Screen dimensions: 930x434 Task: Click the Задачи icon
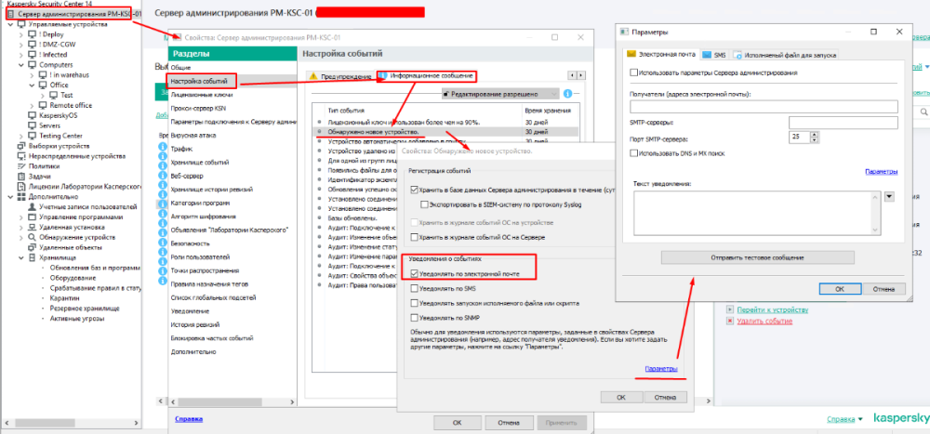coord(22,176)
